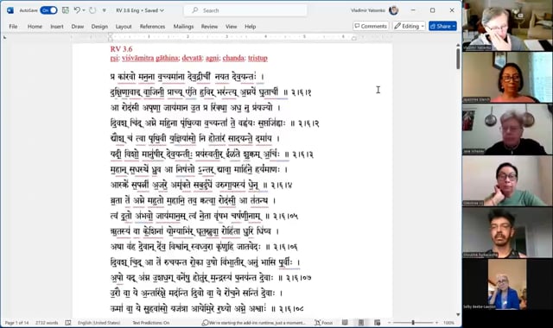
Task: Open the Comments pane
Action: click(371, 26)
